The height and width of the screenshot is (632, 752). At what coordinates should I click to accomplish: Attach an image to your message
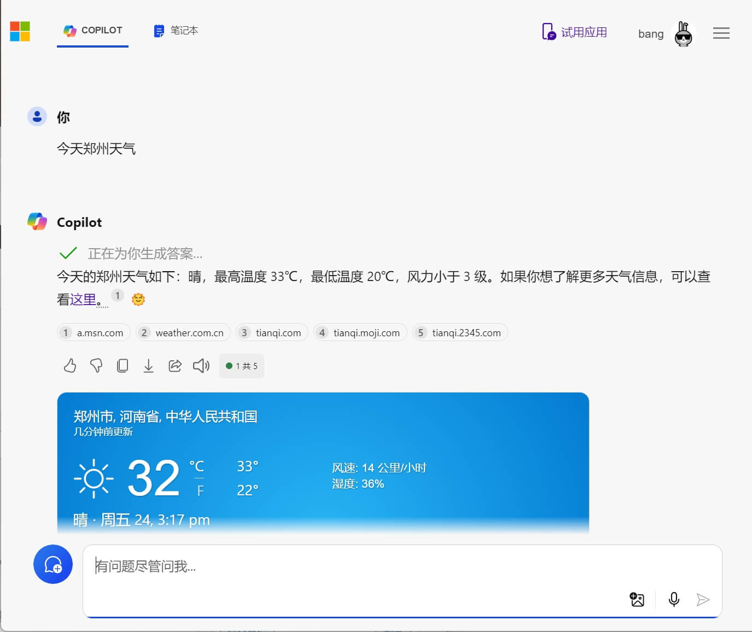point(637,599)
